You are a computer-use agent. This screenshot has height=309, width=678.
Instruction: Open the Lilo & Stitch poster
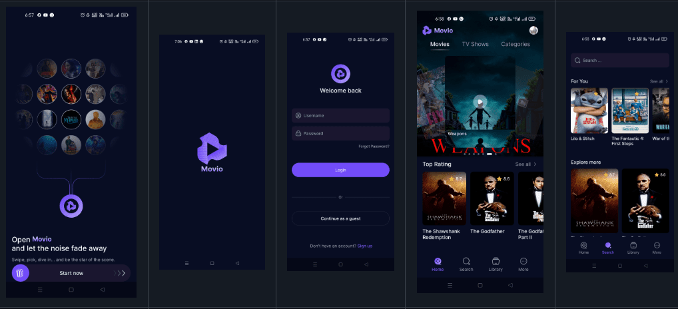pos(589,111)
